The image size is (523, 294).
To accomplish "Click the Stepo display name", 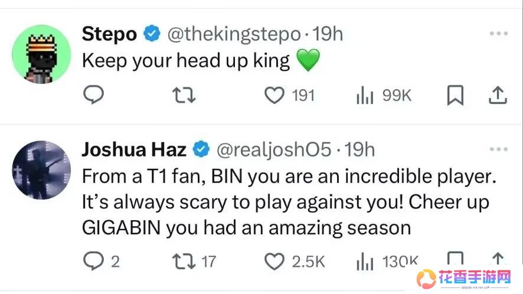I will point(110,34).
